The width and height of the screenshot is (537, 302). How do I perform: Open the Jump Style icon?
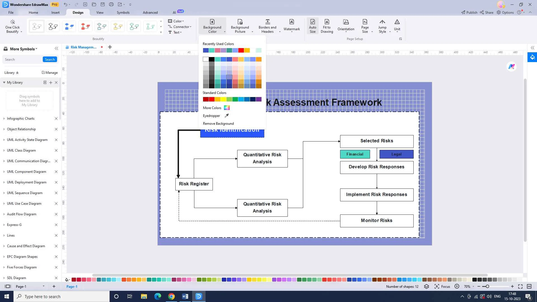pyautogui.click(x=382, y=26)
